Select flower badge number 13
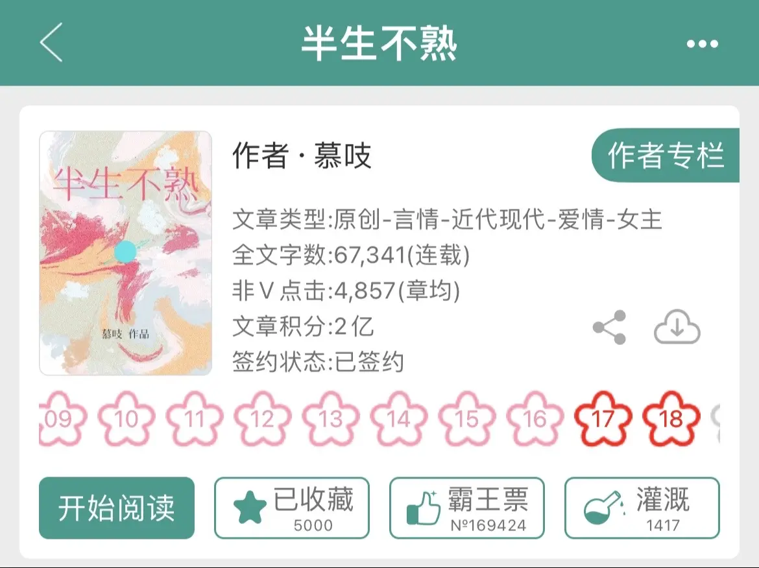759x568 pixels. 331,418
